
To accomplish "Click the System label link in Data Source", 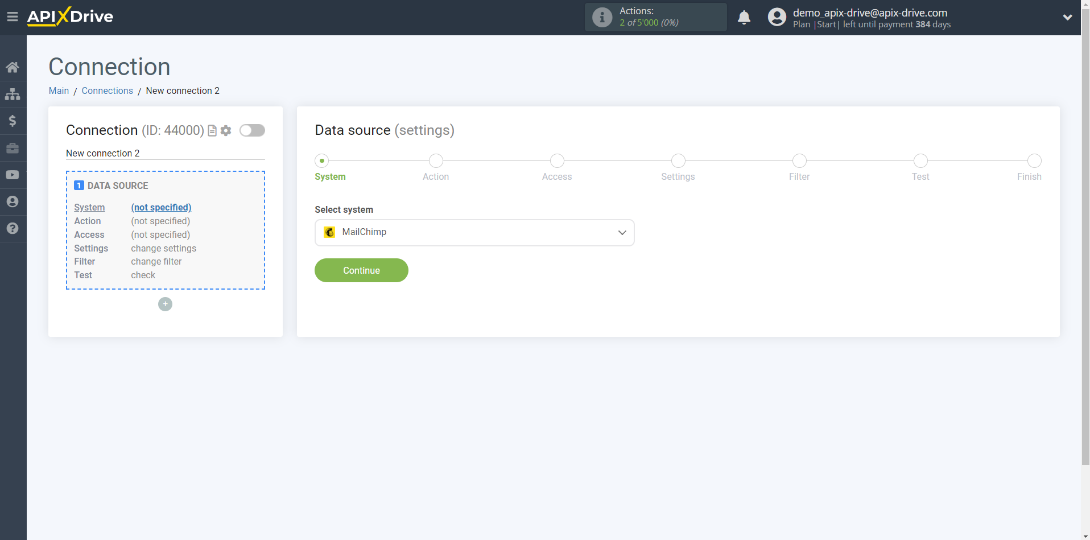I will [x=89, y=207].
